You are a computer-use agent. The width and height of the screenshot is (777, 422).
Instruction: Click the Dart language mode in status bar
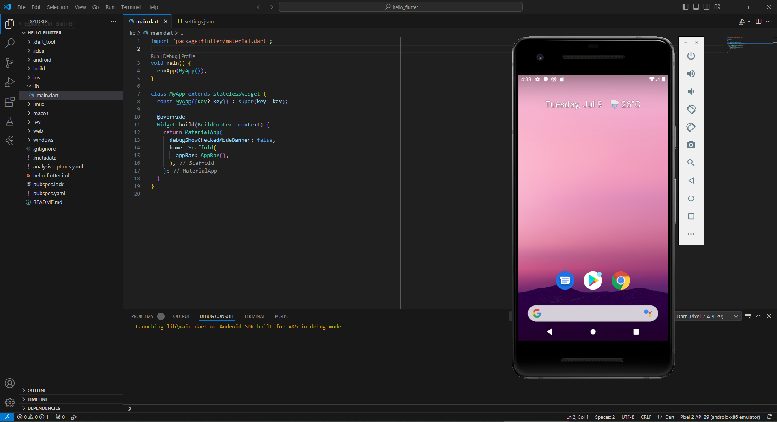click(x=670, y=417)
